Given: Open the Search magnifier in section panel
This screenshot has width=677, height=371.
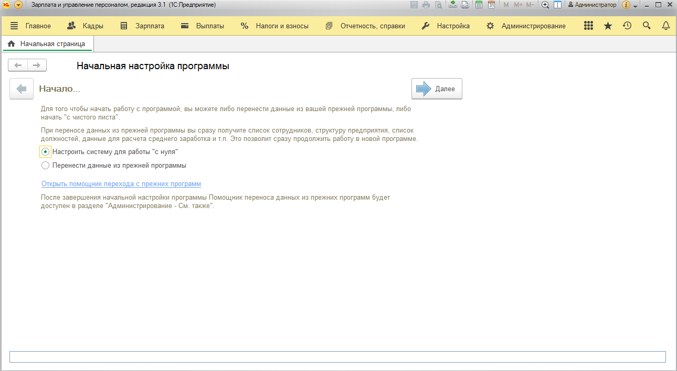Looking at the screenshot, I should point(647,26).
